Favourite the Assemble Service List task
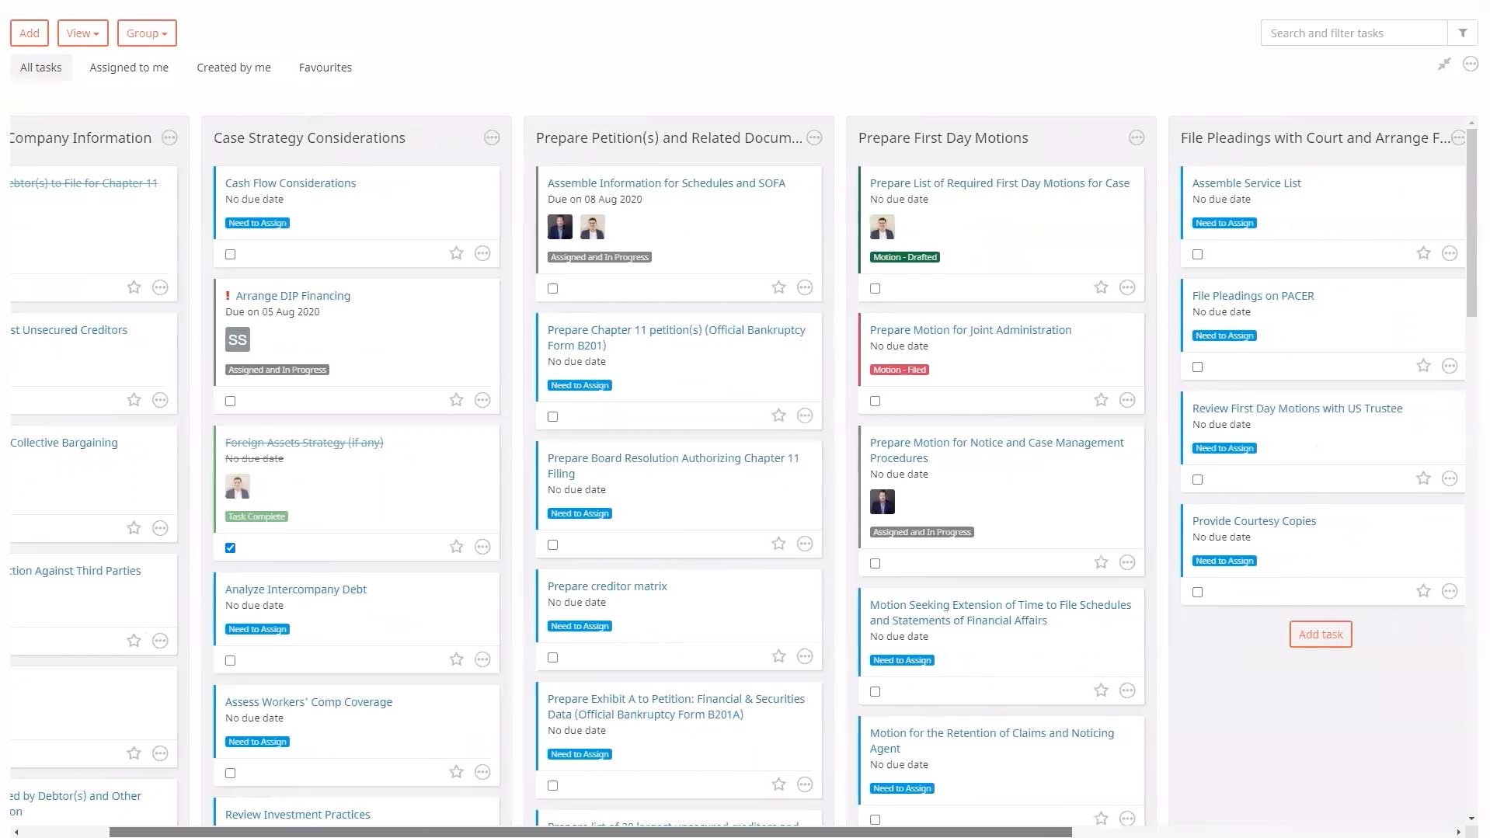 click(1423, 253)
